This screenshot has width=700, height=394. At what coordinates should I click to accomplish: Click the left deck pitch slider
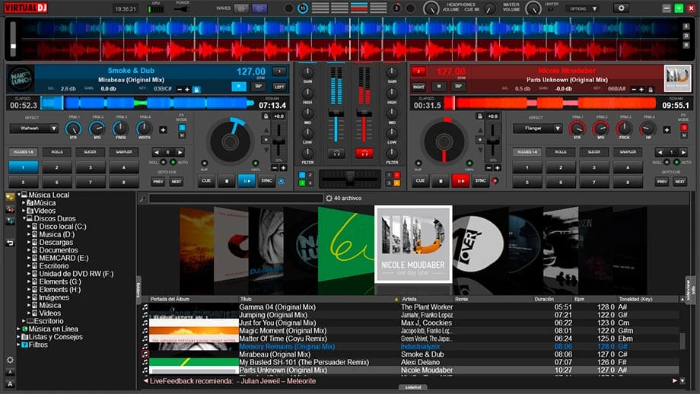pos(279,141)
